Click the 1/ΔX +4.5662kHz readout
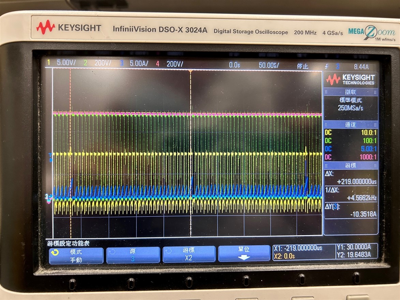The image size is (400, 300). coord(351,194)
